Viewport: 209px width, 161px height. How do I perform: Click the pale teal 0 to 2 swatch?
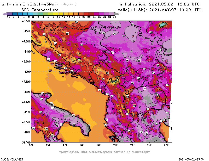pyautogui.click(x=35, y=14)
